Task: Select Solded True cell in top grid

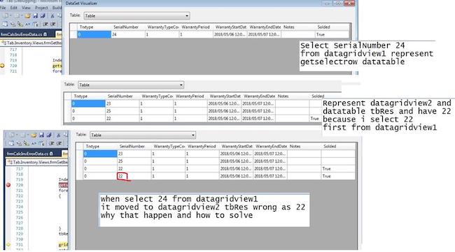Action: [332, 34]
